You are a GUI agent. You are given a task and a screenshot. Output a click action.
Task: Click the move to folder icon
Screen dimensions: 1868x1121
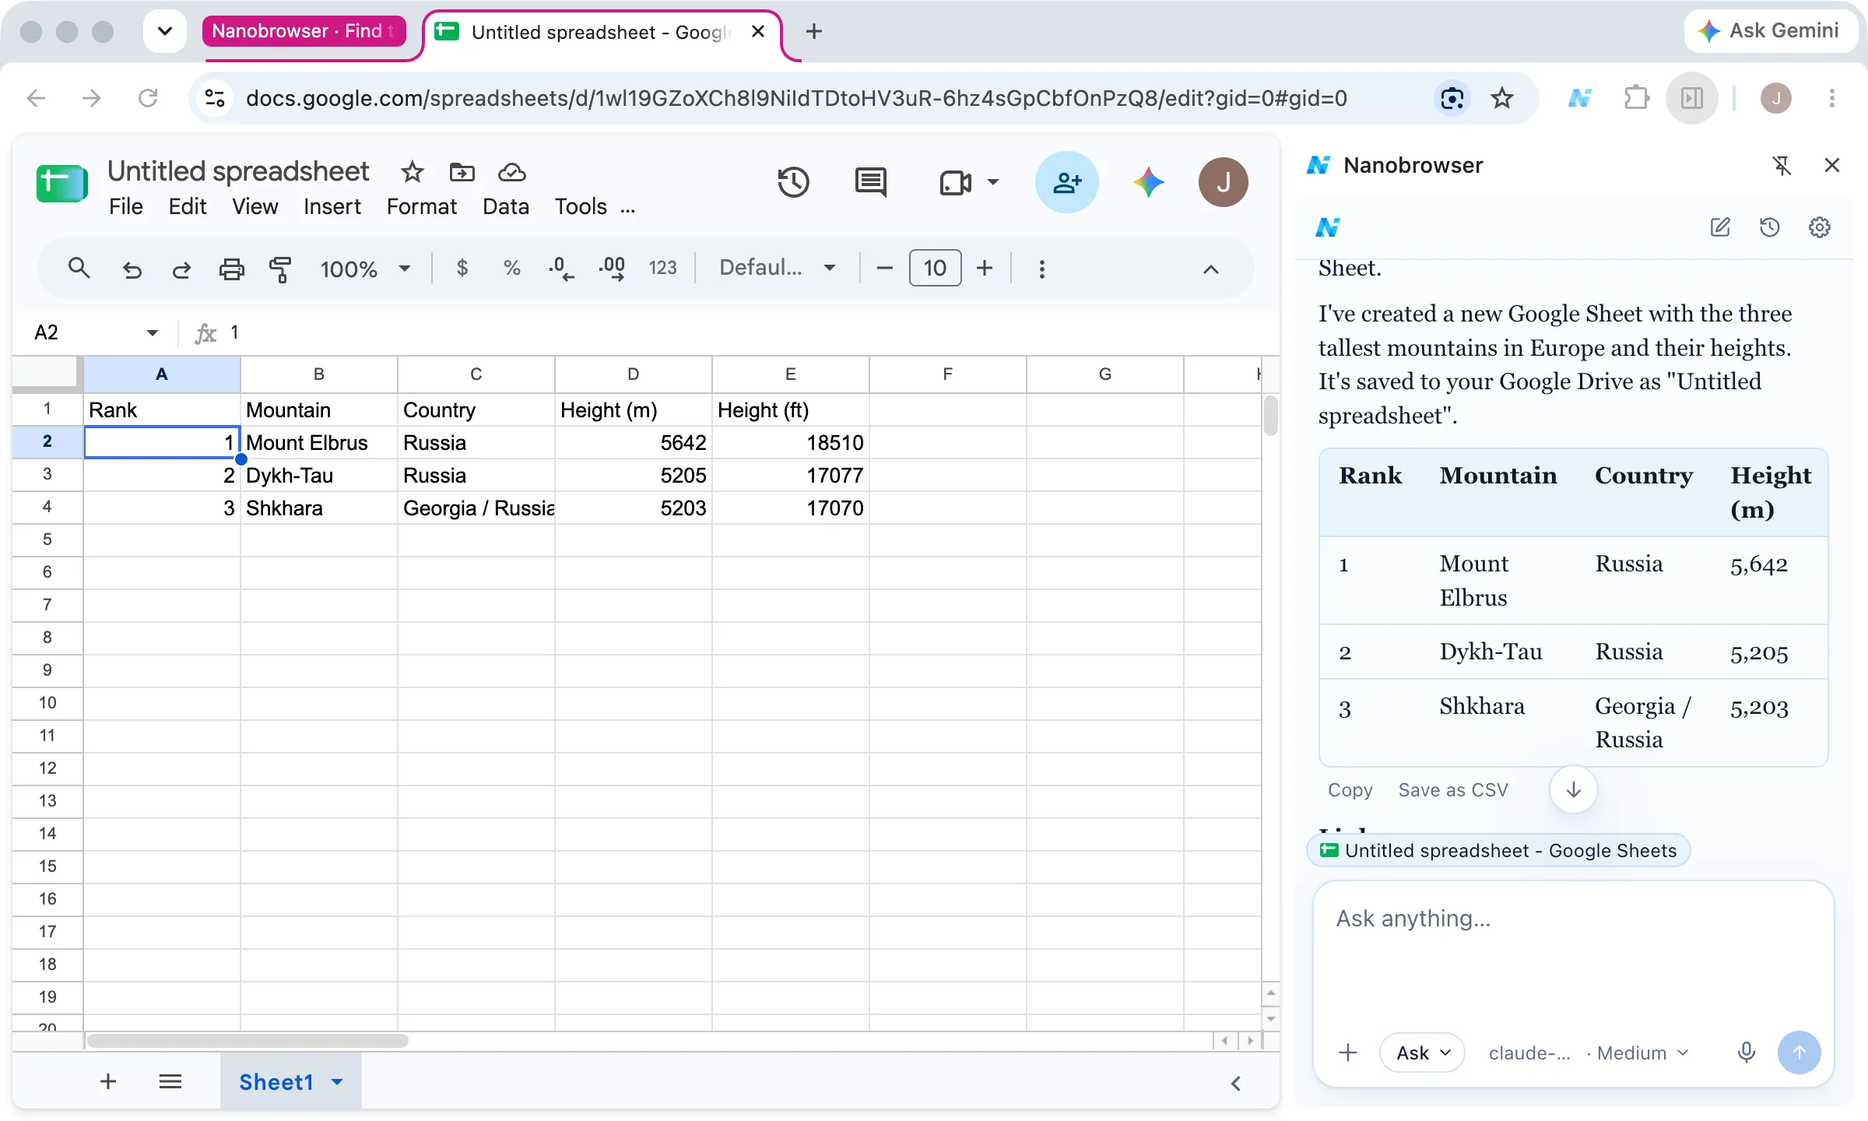point(462,172)
